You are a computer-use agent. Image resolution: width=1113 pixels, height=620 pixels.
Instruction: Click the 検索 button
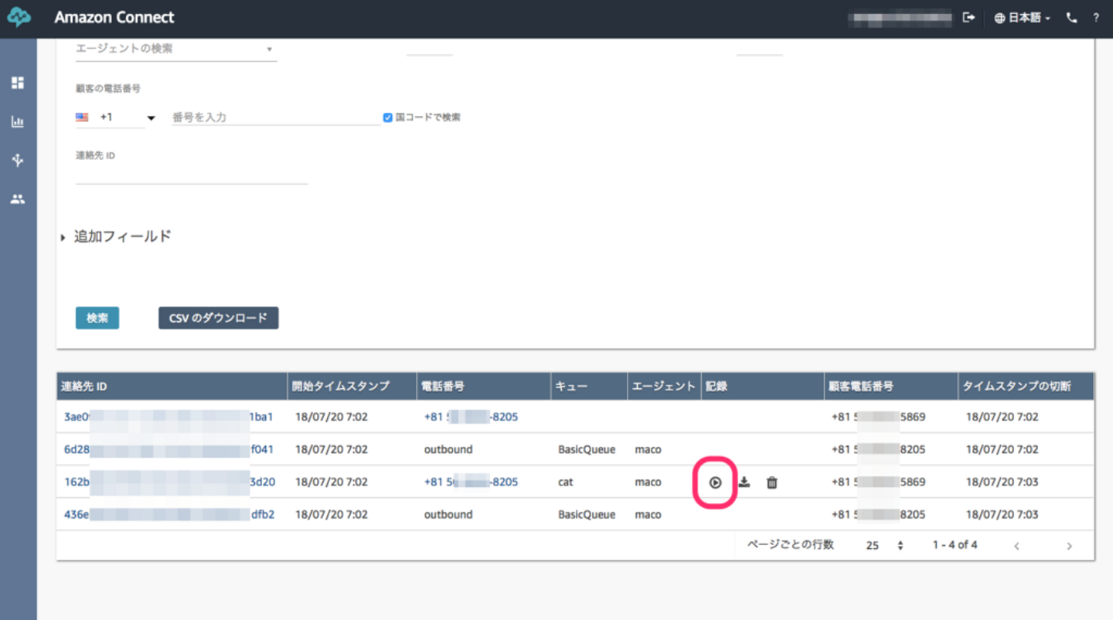(97, 318)
